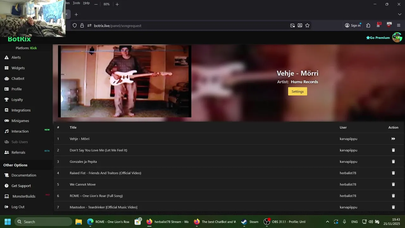Open the volume control in the tray

[x=371, y=222]
